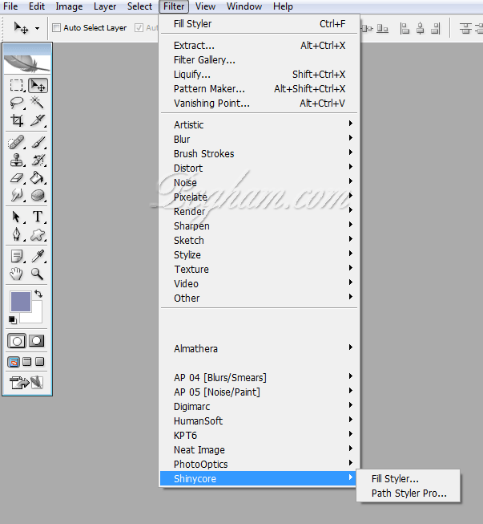The height and width of the screenshot is (524, 483).
Task: Choose Fill Styler... in Shinycore submenu
Action: (x=409, y=478)
